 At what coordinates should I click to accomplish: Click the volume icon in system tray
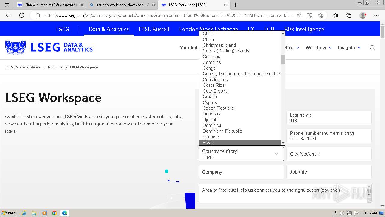click(342, 213)
